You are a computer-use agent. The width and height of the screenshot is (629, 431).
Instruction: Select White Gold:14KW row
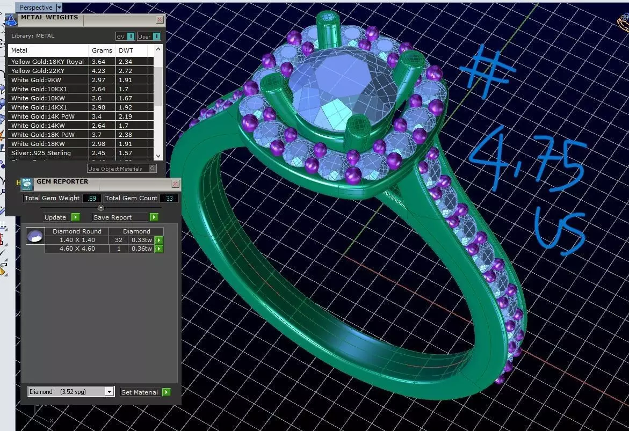pyautogui.click(x=81, y=126)
